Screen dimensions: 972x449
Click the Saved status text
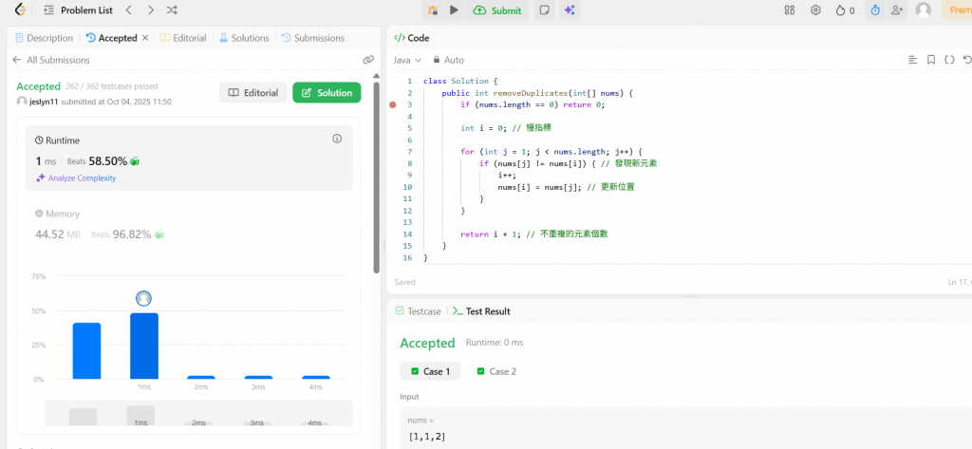[404, 282]
